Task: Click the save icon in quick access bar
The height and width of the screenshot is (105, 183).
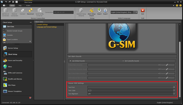Action: pos(17,2)
